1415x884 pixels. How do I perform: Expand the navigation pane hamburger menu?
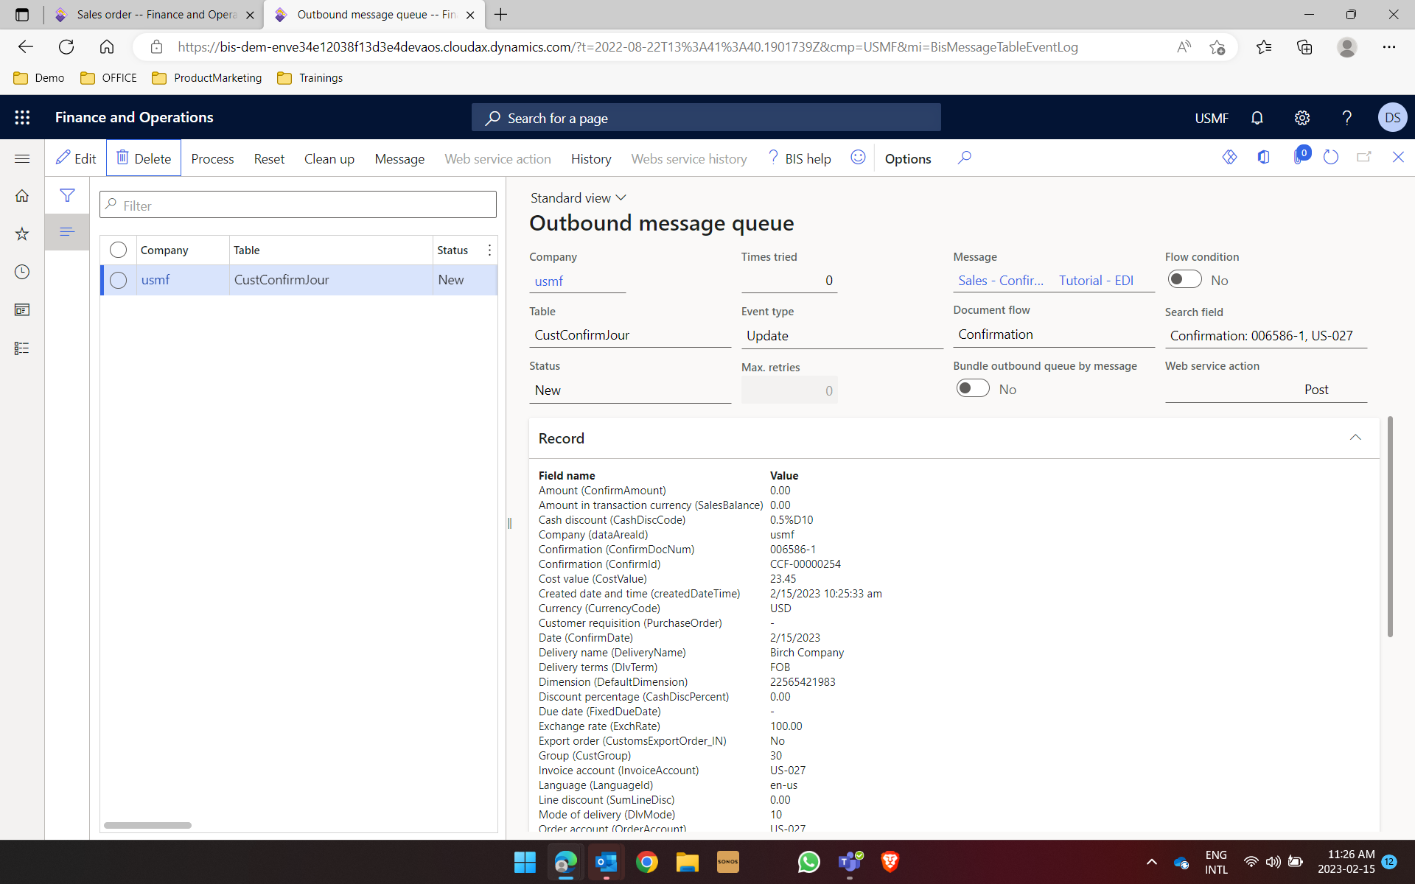pyautogui.click(x=22, y=158)
